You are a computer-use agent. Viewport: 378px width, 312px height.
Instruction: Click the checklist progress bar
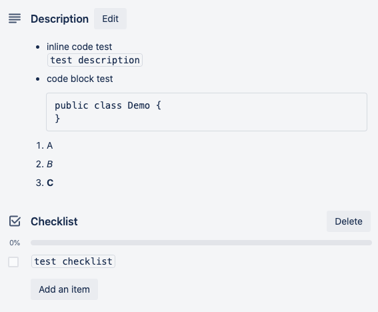pos(201,243)
